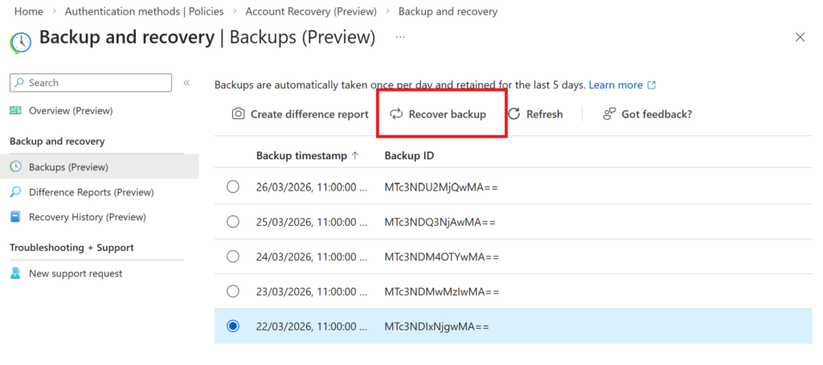Viewport: 823px width, 365px height.
Task: Open Backups (Preview) in the sidebar
Action: click(x=68, y=167)
